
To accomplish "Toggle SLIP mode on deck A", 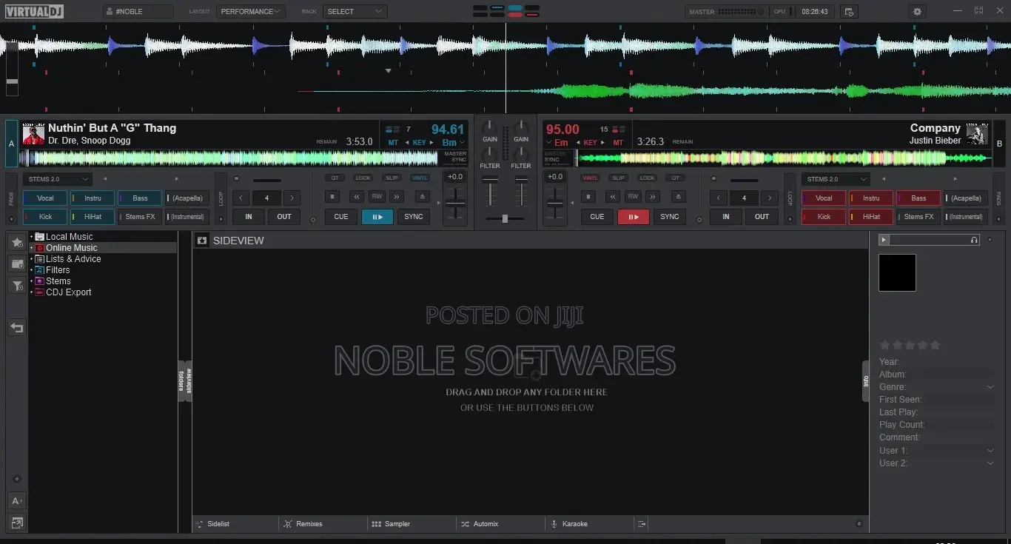I will (392, 178).
